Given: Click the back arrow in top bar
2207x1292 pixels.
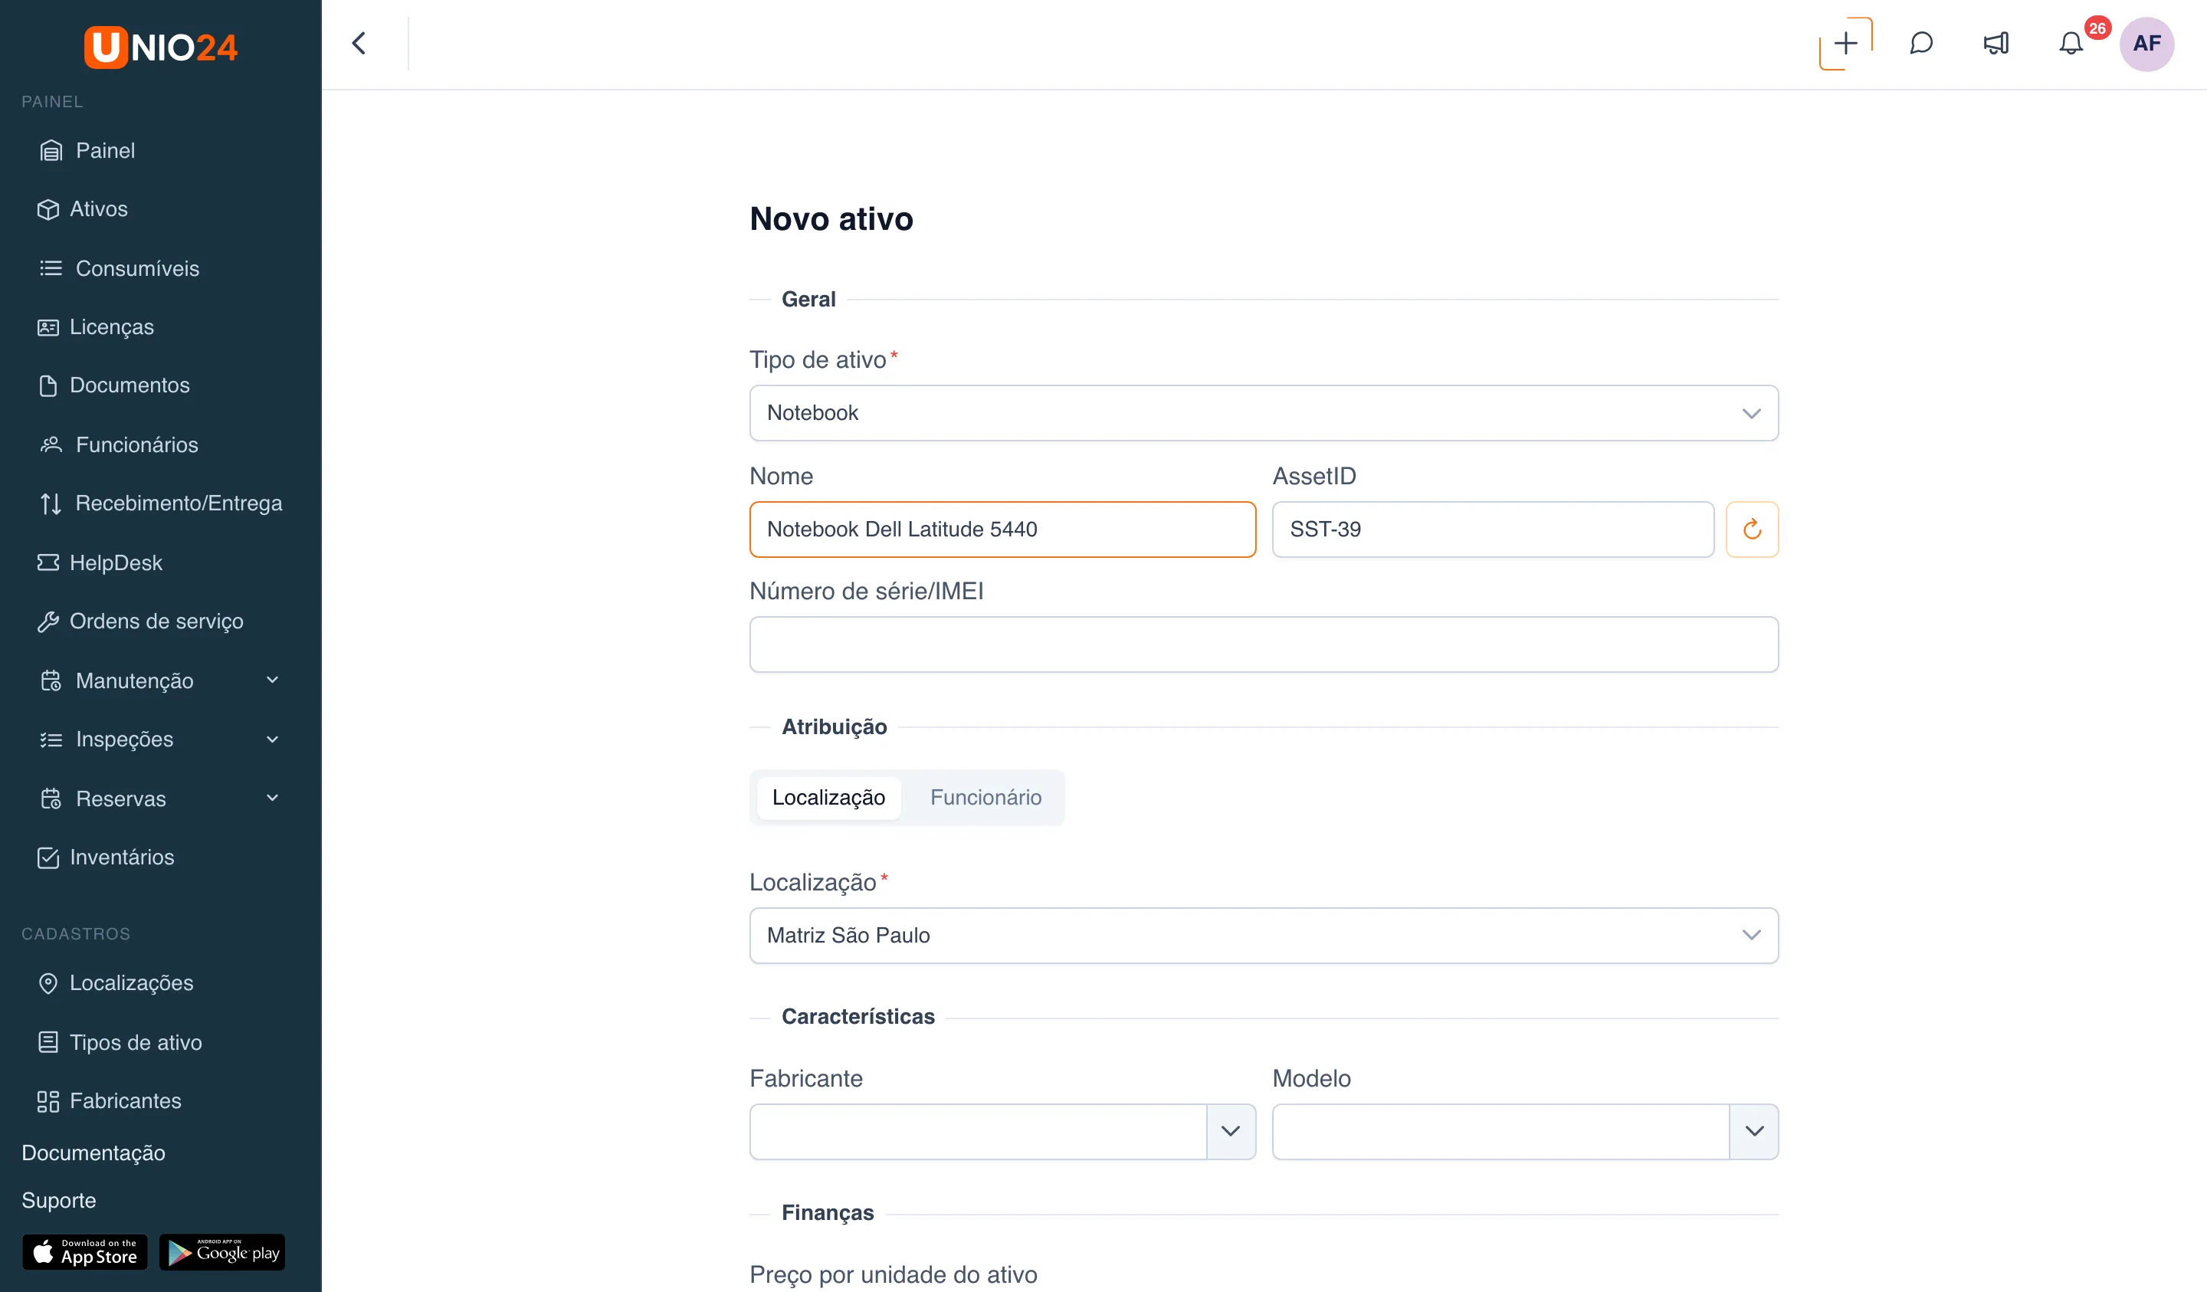Looking at the screenshot, I should click(359, 44).
